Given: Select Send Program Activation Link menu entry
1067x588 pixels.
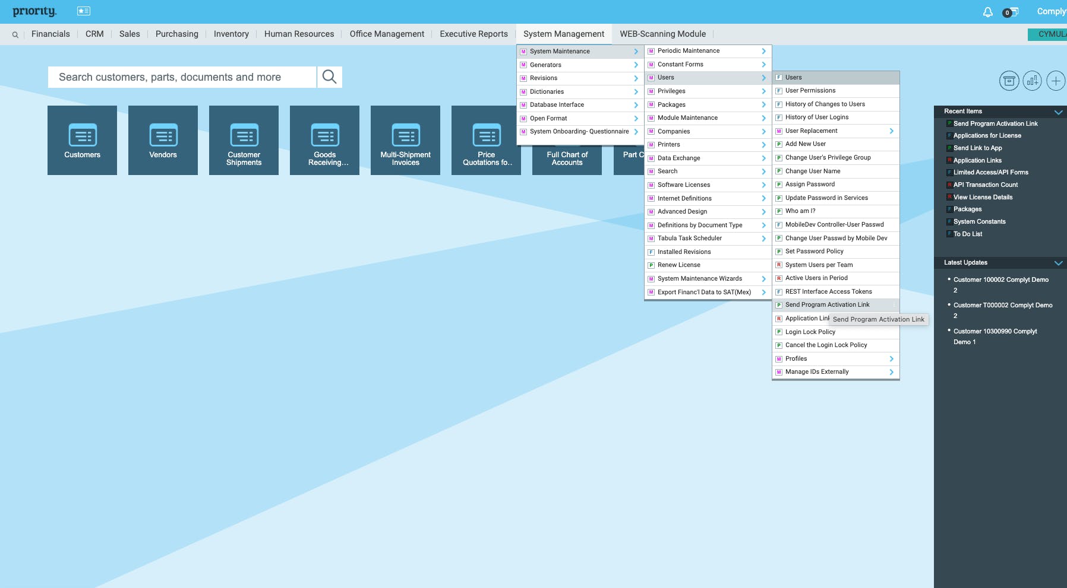Looking at the screenshot, I should 836,305.
